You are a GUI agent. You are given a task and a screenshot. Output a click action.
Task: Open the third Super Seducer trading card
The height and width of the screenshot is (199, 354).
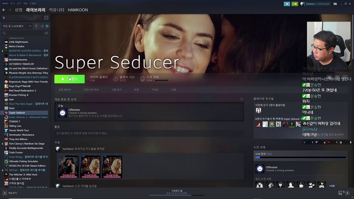click(112, 166)
